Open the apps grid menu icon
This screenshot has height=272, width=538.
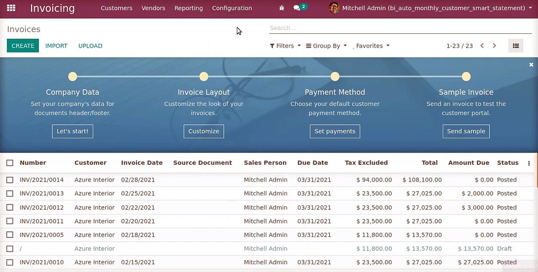tap(11, 8)
